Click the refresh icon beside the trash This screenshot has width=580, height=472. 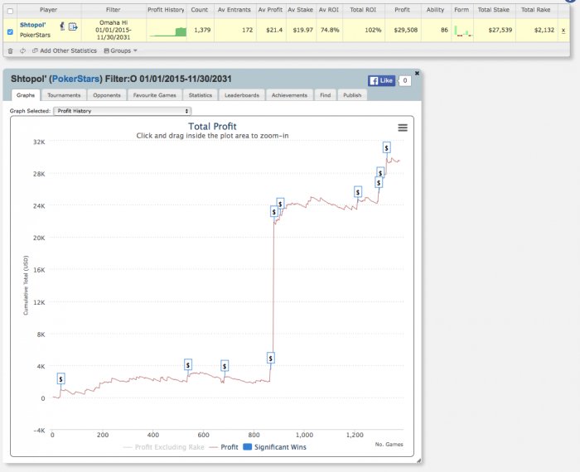coord(22,51)
